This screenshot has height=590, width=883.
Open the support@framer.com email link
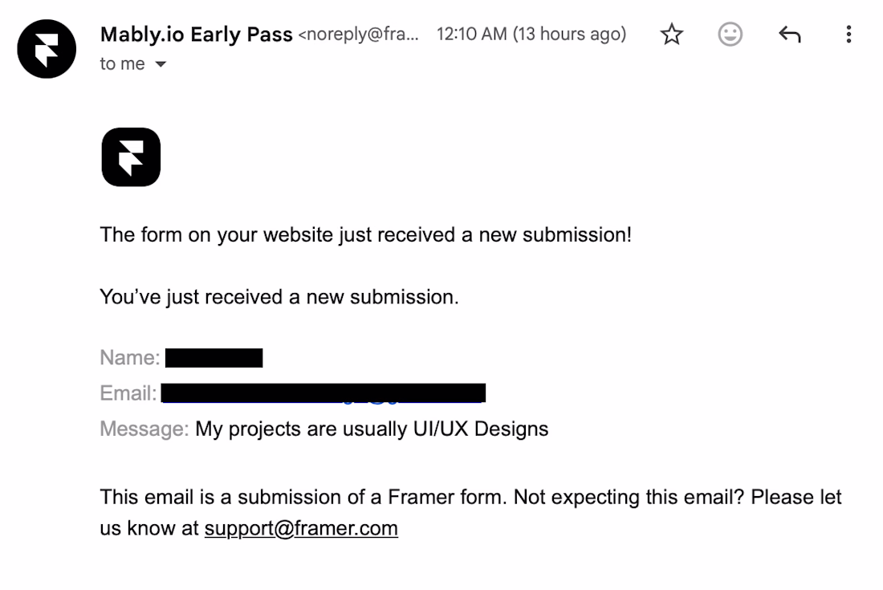click(x=301, y=528)
